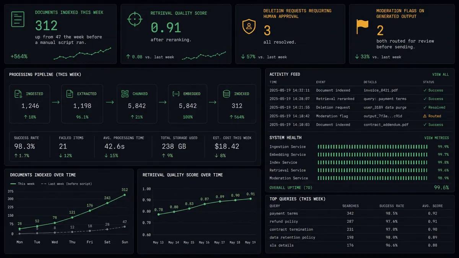Click the 0.08 vs. last week change indicator
Viewport: 459px width, 258px height.
tap(150, 57)
